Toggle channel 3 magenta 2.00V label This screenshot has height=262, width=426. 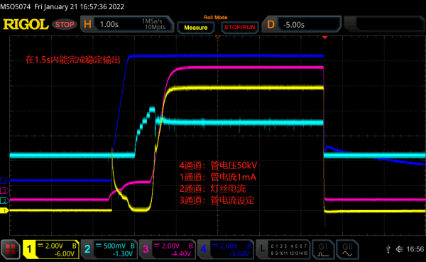click(x=168, y=249)
